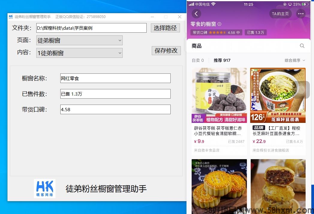Open the mooncake product image
314x214 pixels.
pos(219,186)
